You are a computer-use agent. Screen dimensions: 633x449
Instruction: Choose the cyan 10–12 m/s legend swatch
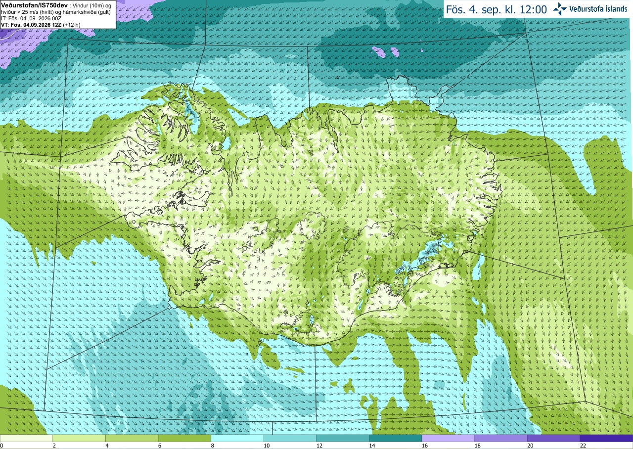[x=290, y=438]
